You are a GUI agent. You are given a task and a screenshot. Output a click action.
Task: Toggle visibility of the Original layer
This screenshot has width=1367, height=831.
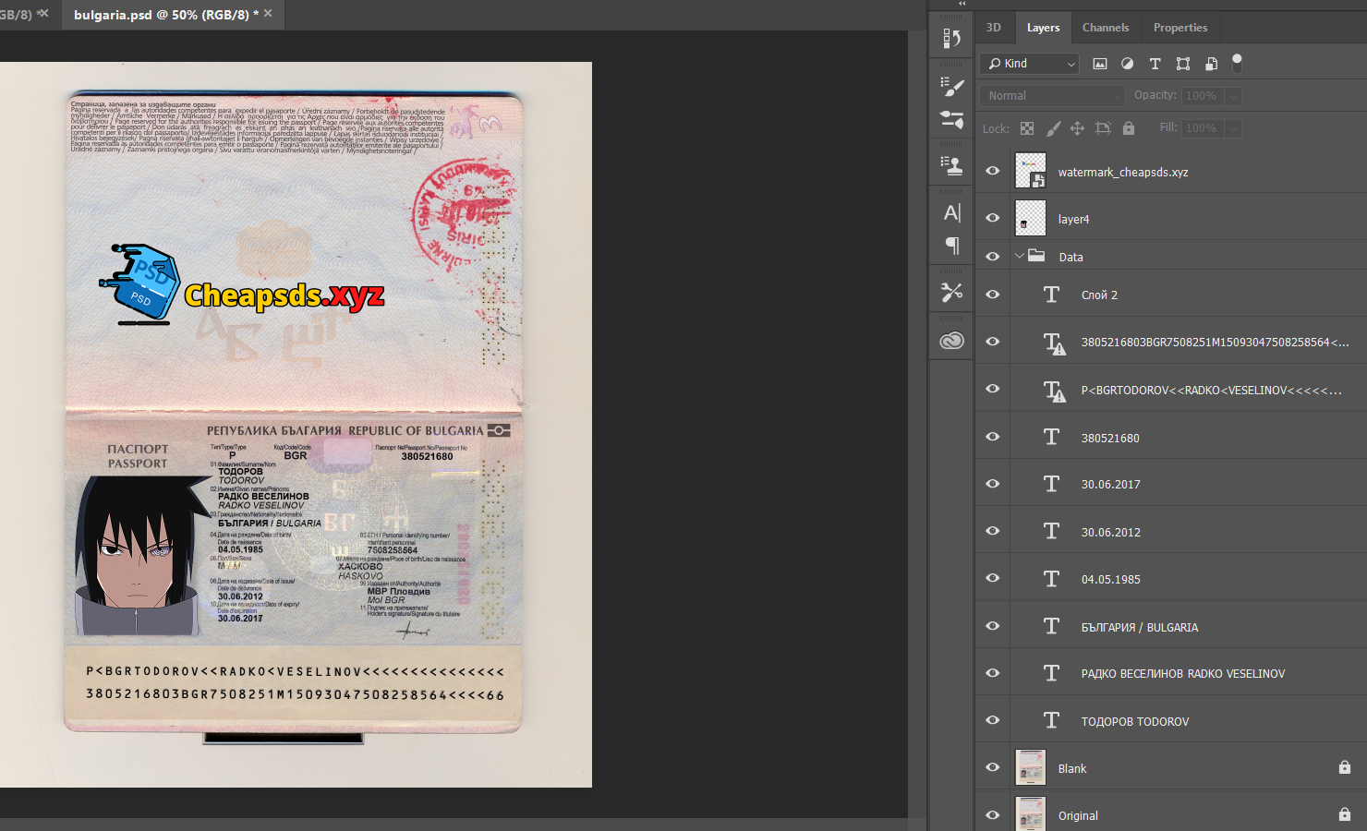coord(993,814)
